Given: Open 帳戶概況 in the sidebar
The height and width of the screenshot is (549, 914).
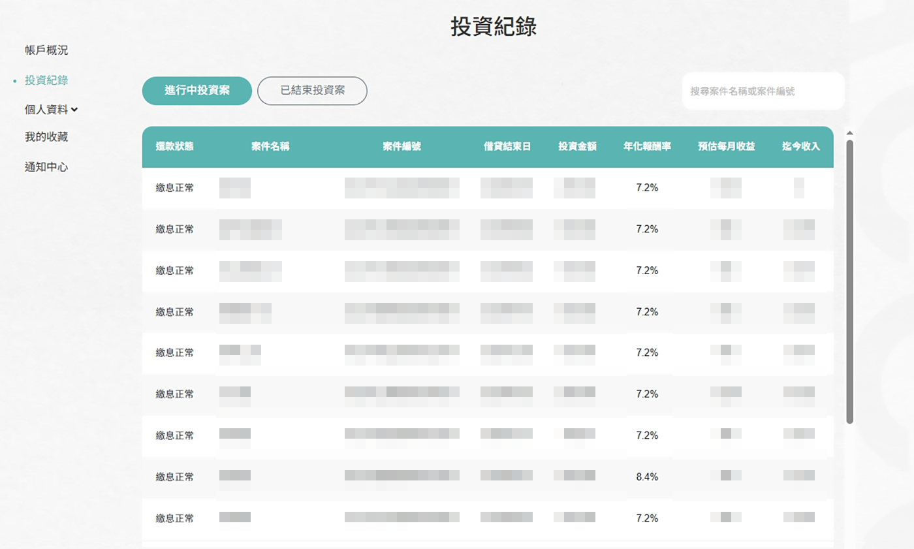Looking at the screenshot, I should [46, 50].
